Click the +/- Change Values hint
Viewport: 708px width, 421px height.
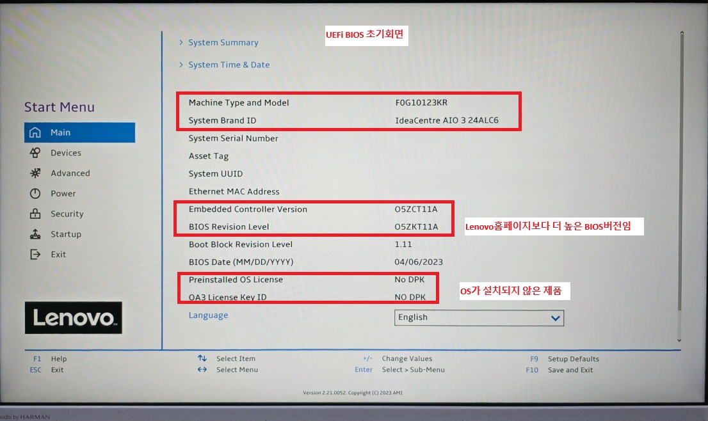point(398,359)
